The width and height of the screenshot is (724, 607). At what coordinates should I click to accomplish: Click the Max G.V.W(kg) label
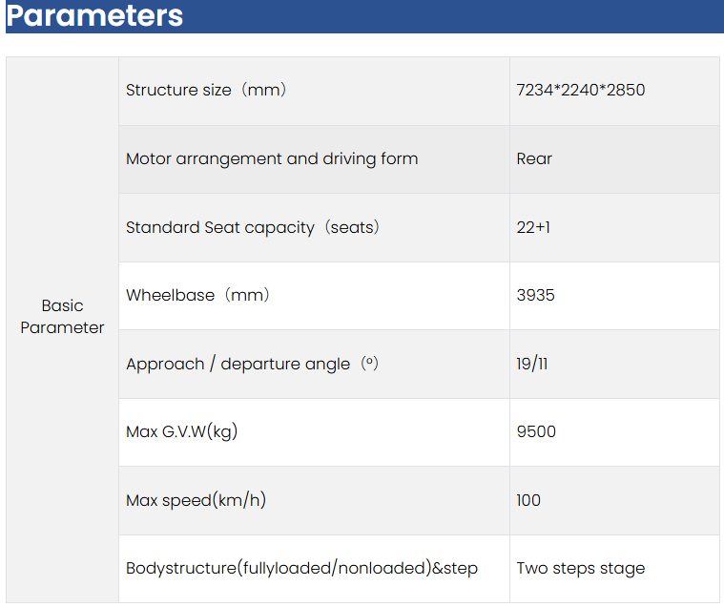coord(181,431)
